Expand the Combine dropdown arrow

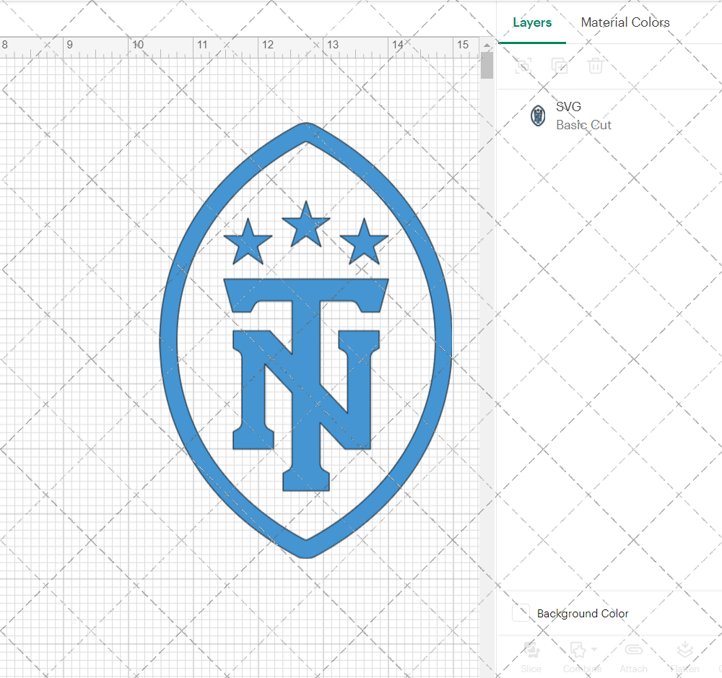(594, 649)
